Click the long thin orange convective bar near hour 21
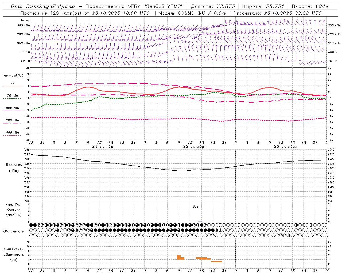This screenshot has height=273, width=342. pos(217,262)
